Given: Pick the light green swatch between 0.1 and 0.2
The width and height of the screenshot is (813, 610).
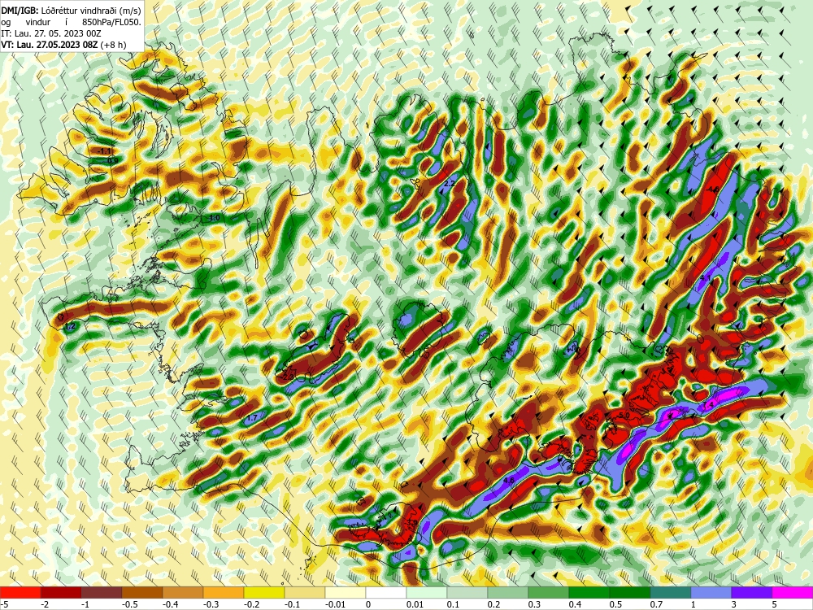Looking at the screenshot, I should [x=467, y=592].
